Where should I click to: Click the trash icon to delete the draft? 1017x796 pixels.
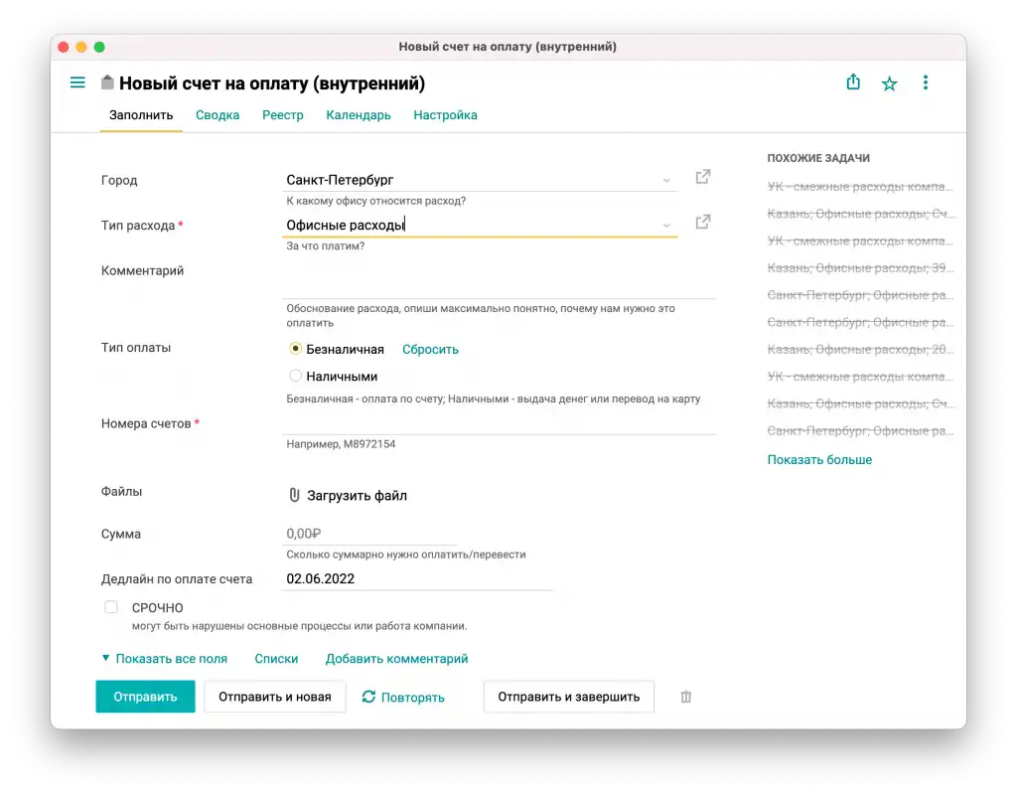coord(685,697)
